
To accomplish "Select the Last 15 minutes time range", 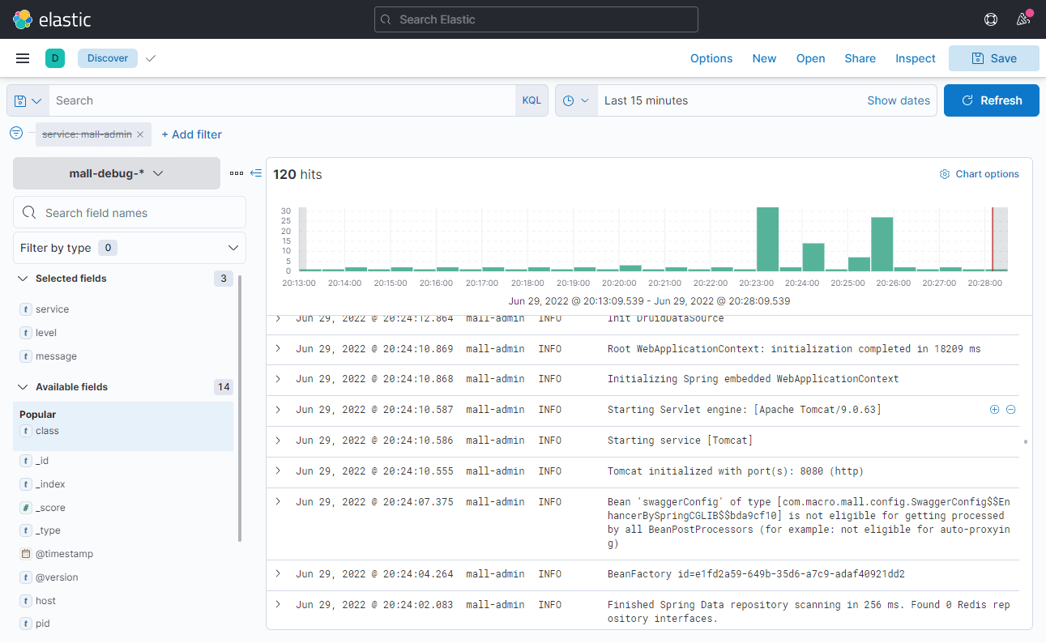I will [646, 100].
